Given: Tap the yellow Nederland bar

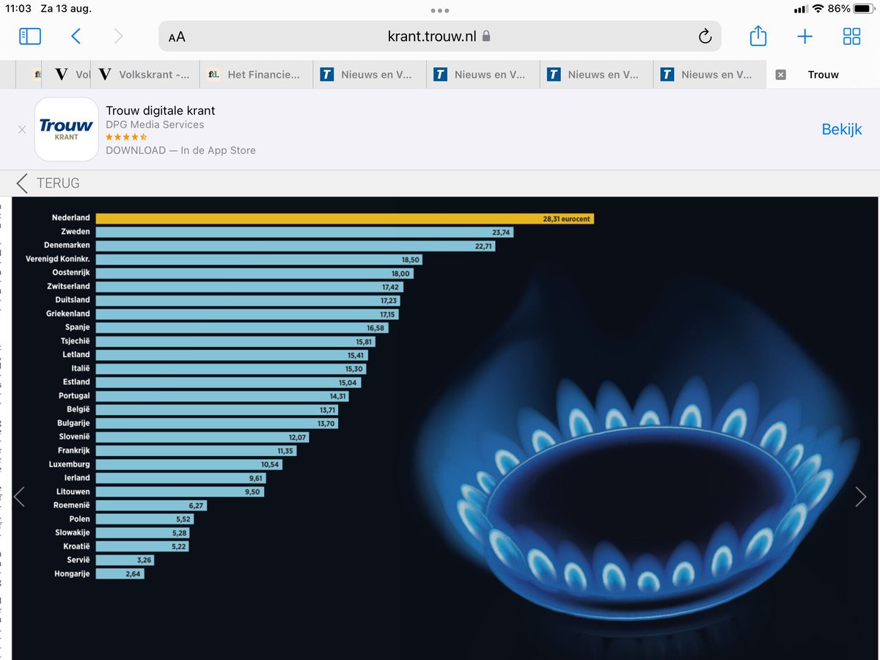Looking at the screenshot, I should [x=345, y=218].
